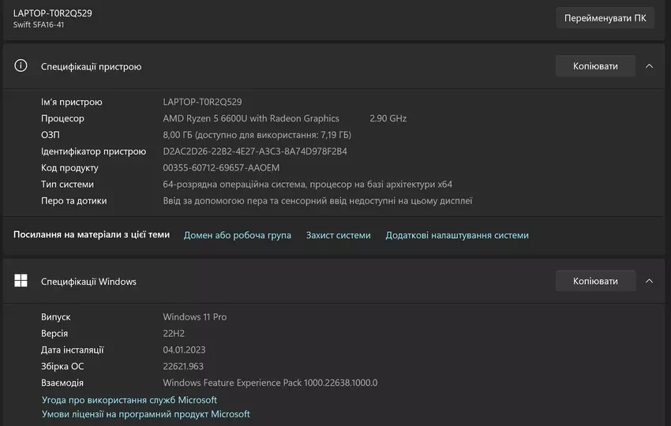
Task: Open the Захист системи link
Action: point(338,235)
